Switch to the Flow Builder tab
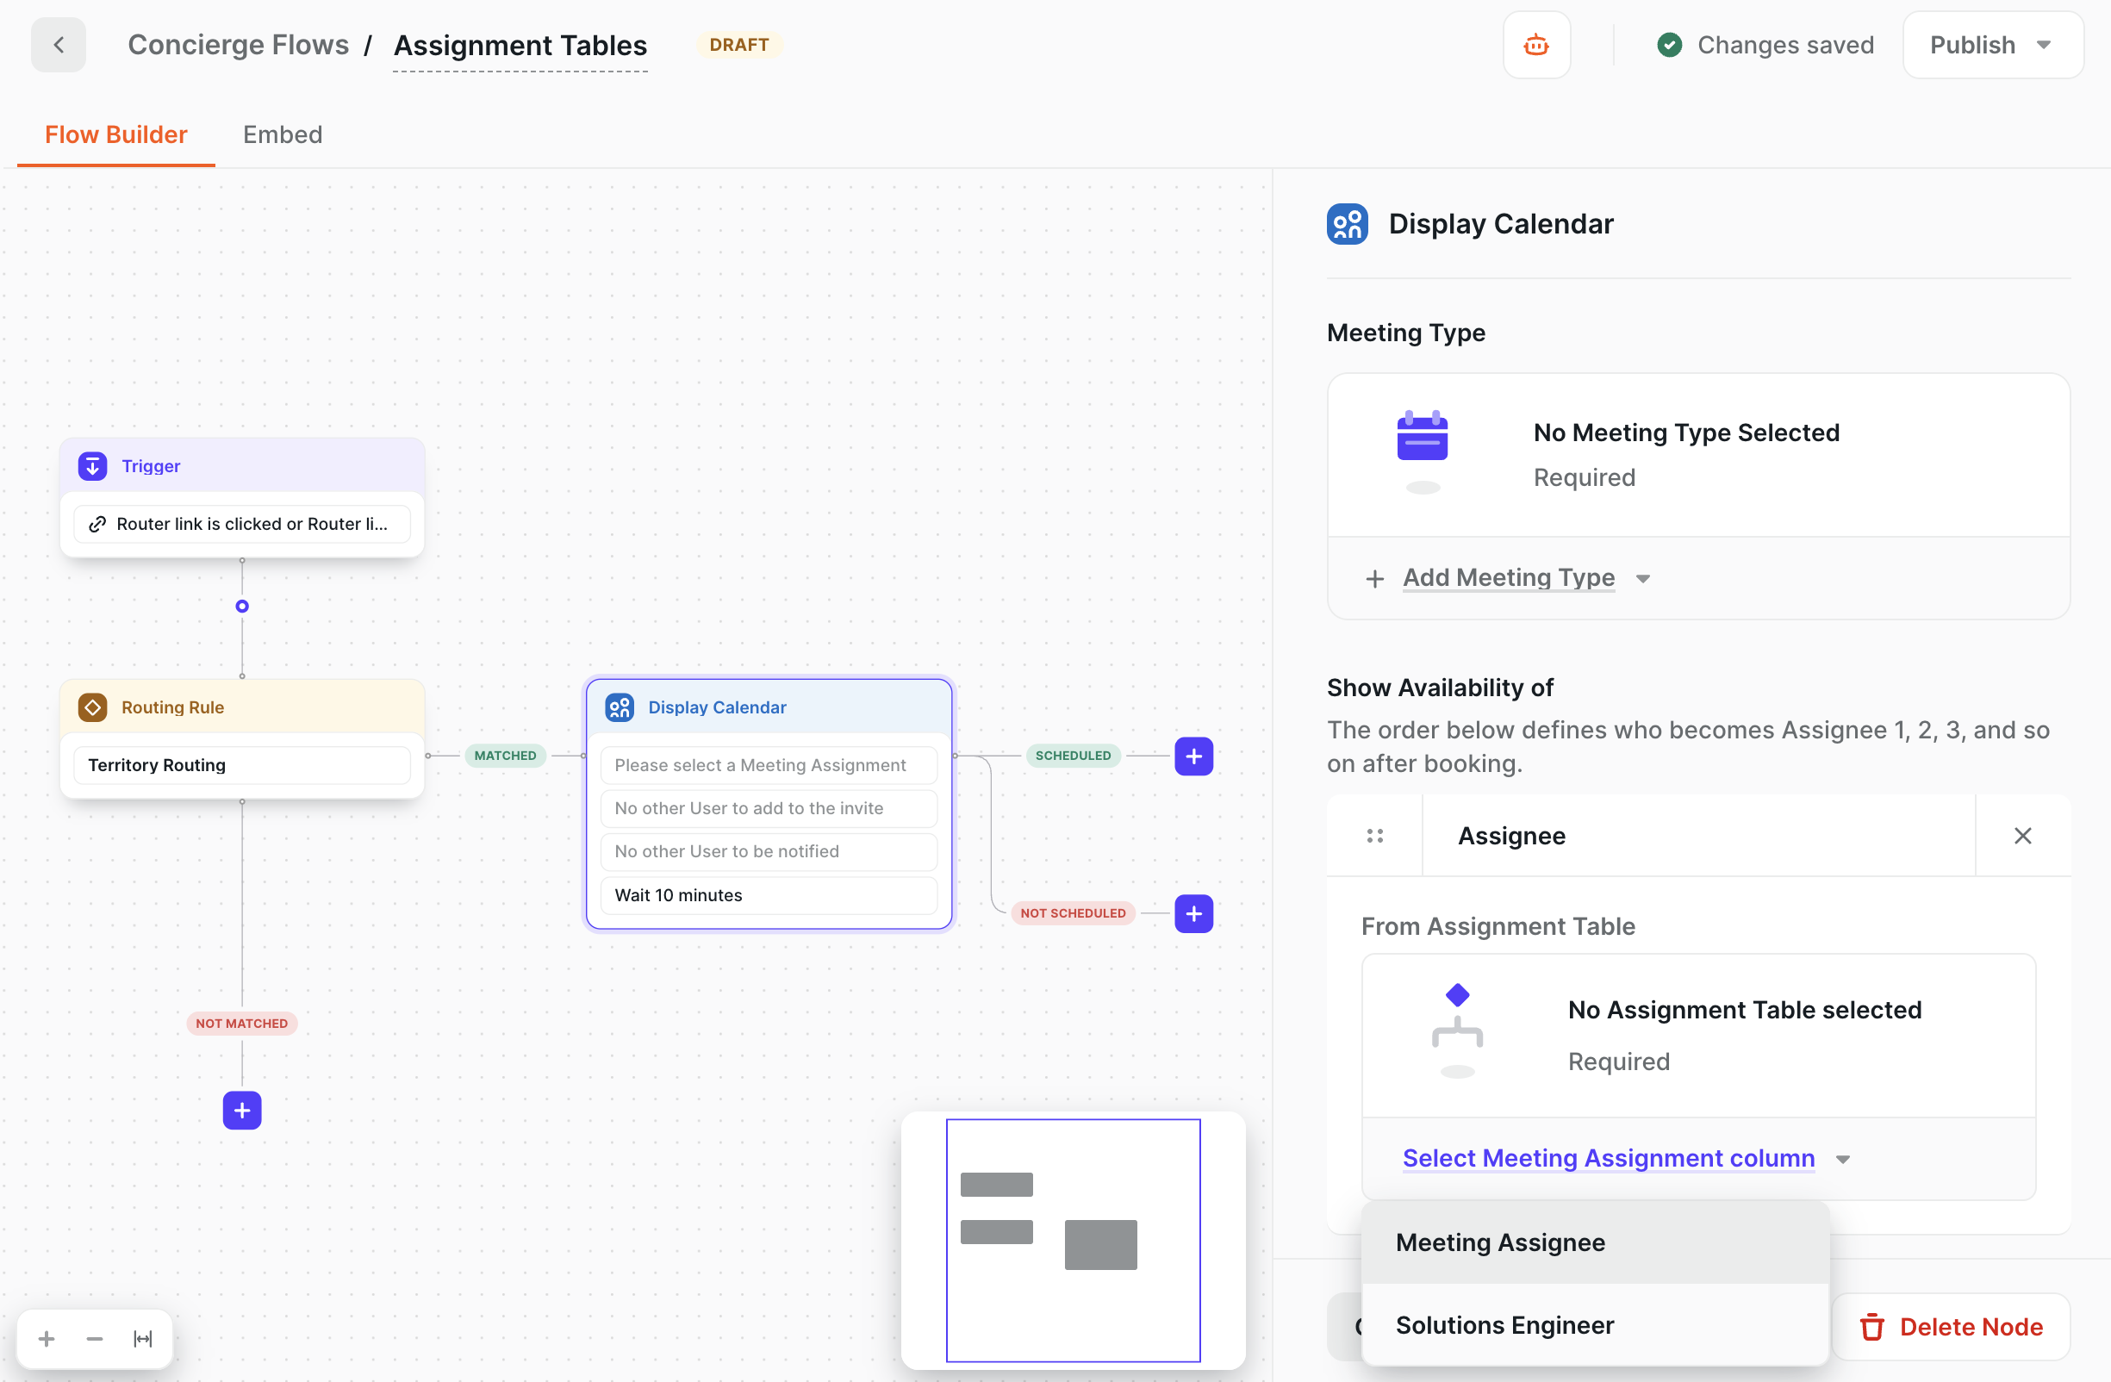 click(x=116, y=134)
